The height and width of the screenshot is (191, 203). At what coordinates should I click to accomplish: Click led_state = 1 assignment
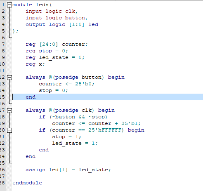75,144
